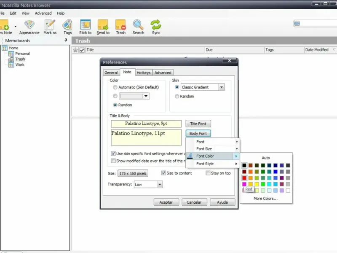Select the Classic Gradient skin radio

point(177,87)
